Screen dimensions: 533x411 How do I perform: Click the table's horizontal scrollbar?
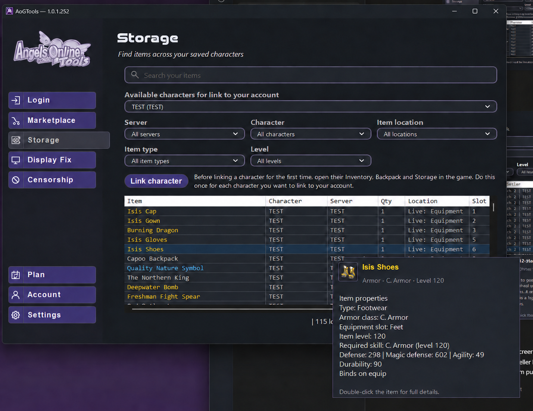tap(232, 309)
